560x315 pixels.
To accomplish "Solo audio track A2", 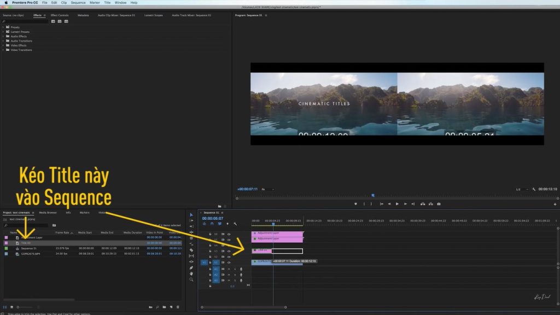I will click(x=235, y=274).
